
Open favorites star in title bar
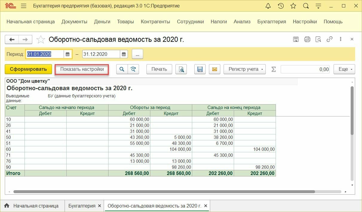(293, 6)
